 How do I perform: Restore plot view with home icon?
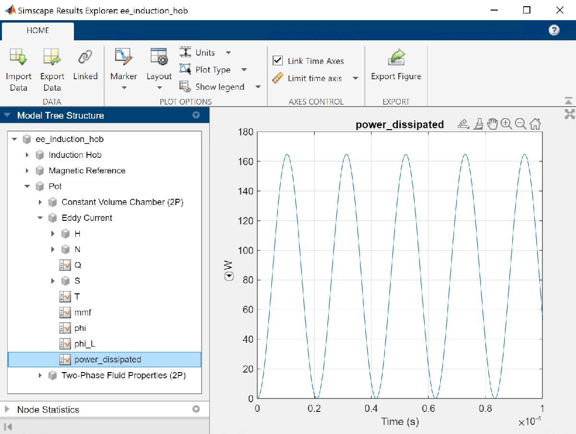pos(535,124)
